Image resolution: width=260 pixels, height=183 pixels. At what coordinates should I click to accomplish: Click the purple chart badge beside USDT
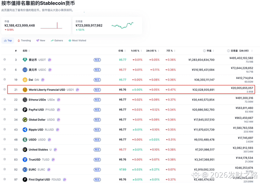tap(50, 60)
